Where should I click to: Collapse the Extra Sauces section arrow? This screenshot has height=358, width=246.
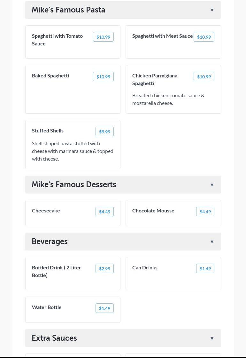212,338
